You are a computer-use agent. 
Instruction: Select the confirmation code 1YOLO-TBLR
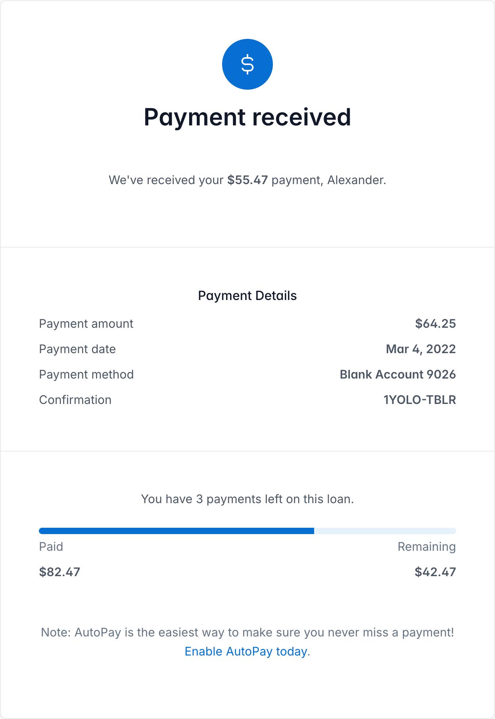pyautogui.click(x=419, y=400)
